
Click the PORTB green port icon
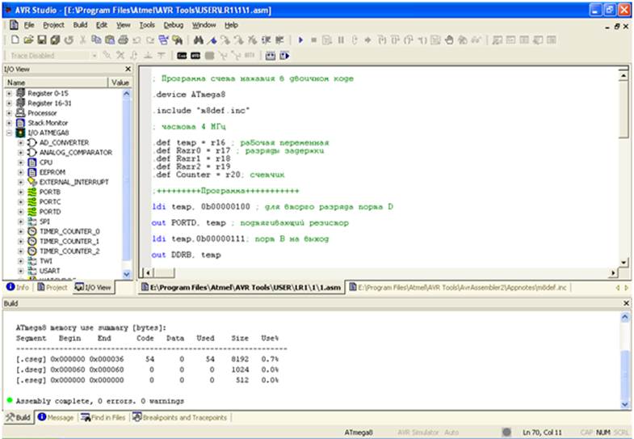click(32, 192)
